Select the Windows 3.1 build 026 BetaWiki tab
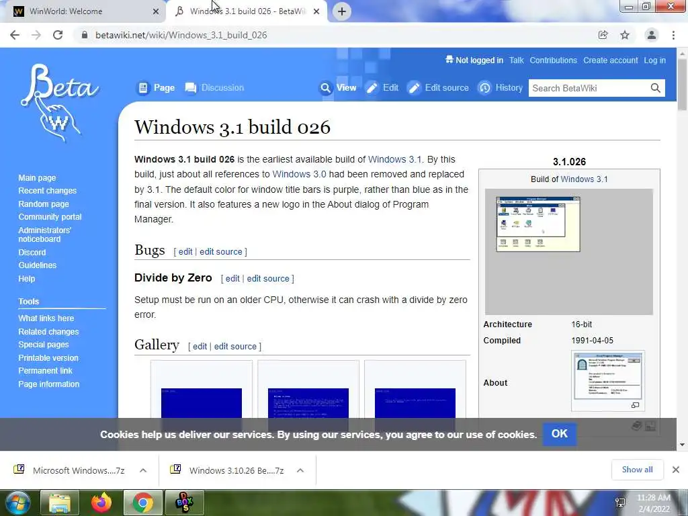Viewport: 688px width, 516px height. click(247, 11)
